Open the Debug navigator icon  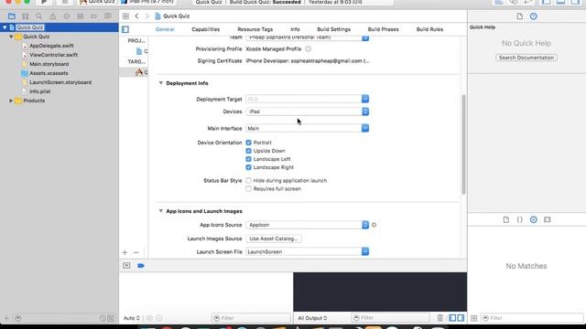[80, 16]
